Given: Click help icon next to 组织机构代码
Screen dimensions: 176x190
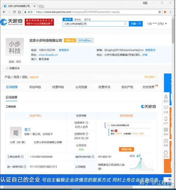Looking at the screenshot, I should point(93,157).
